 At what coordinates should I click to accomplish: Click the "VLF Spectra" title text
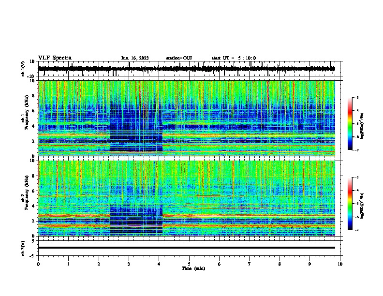click(55, 58)
